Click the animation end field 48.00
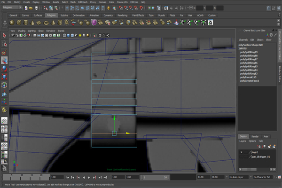Viewport: 282px width, 188px height. (x=218, y=177)
